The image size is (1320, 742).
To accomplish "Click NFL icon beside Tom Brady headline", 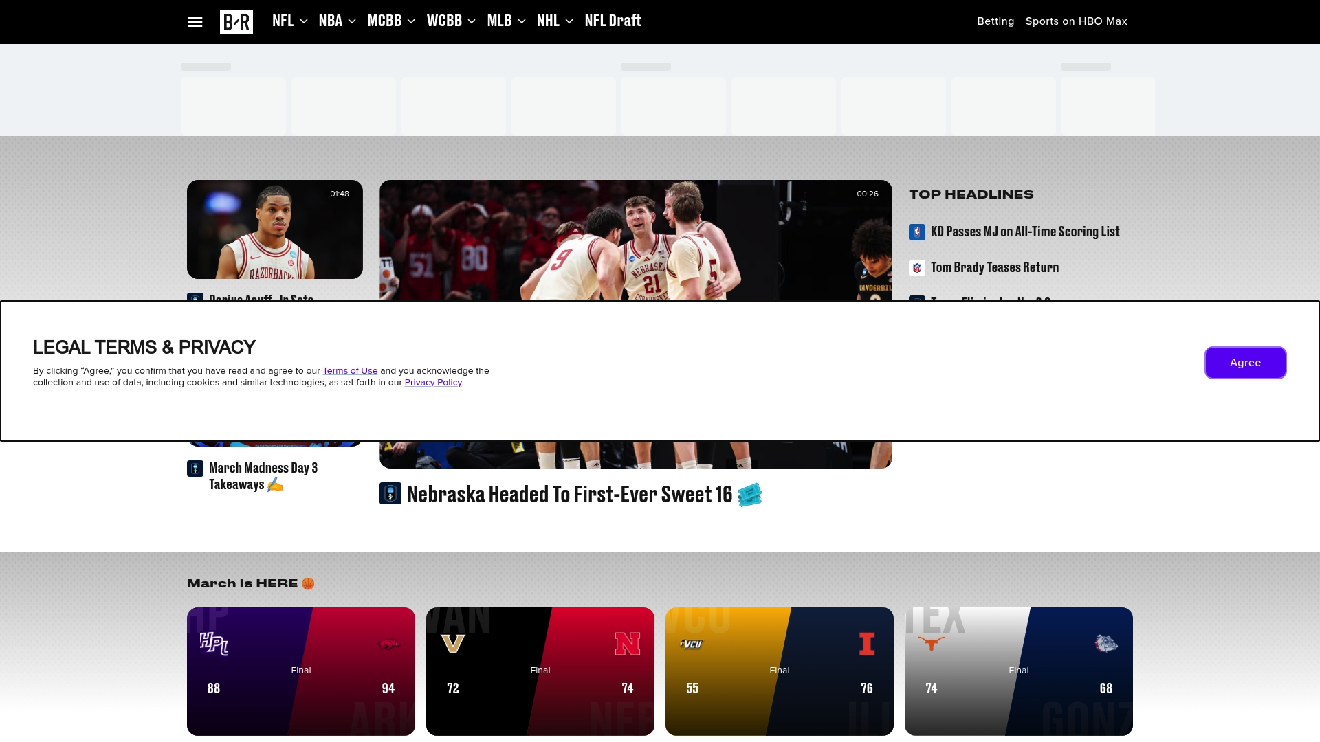I will click(x=917, y=268).
